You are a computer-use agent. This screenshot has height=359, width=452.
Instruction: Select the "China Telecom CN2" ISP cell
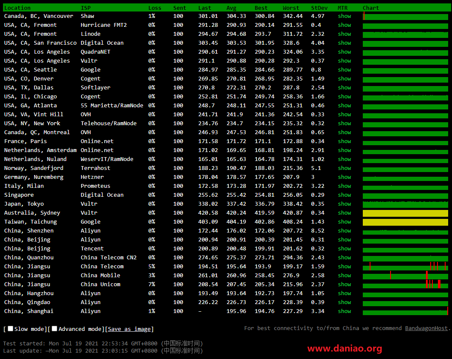pyautogui.click(x=109, y=257)
